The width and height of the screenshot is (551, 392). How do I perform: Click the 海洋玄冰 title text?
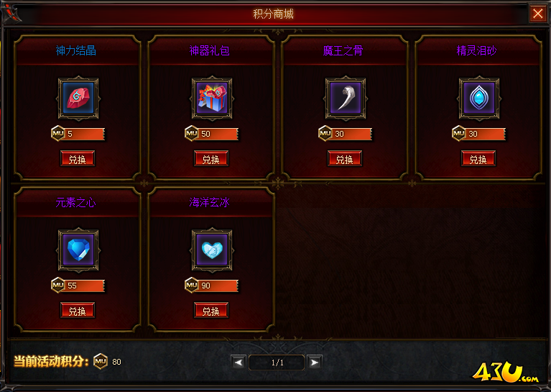coord(210,202)
